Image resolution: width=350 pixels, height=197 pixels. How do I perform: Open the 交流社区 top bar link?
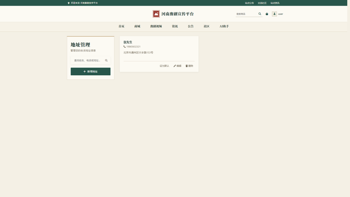(262, 3)
